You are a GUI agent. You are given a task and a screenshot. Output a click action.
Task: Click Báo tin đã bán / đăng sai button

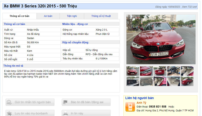(86, 102)
